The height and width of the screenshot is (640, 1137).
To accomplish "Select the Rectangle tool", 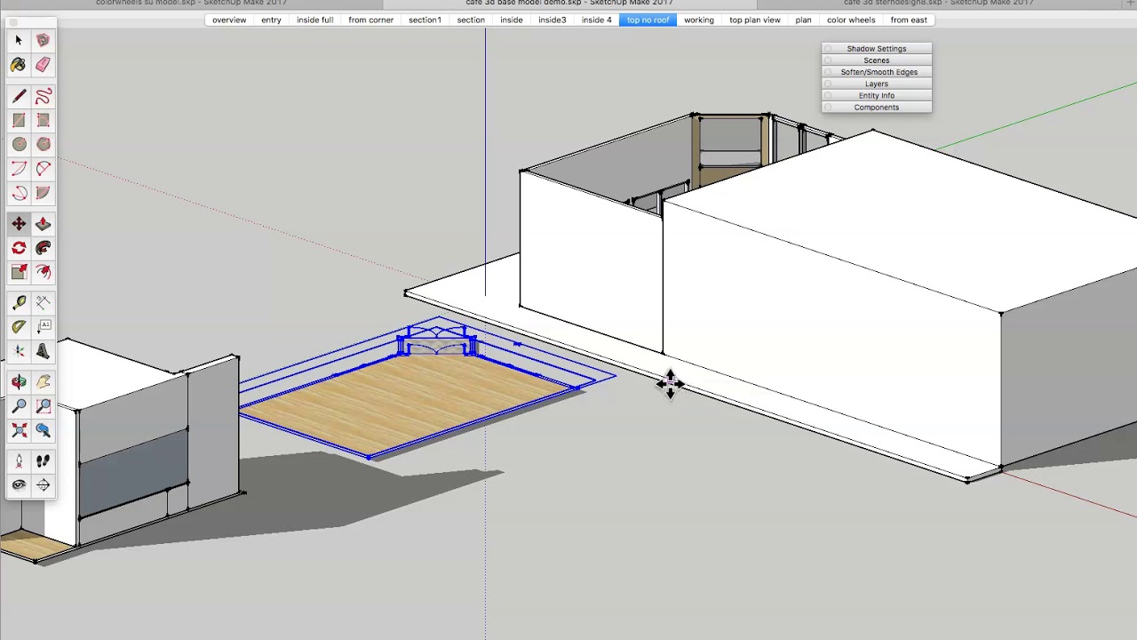I will pos(19,120).
